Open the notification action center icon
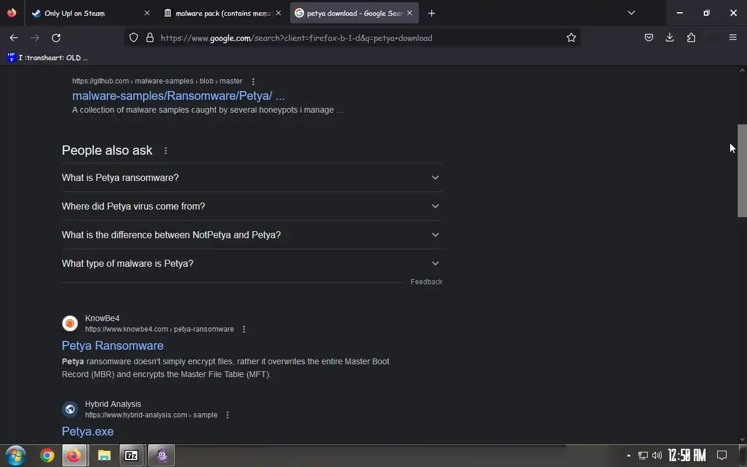This screenshot has width=747, height=467. (722, 455)
